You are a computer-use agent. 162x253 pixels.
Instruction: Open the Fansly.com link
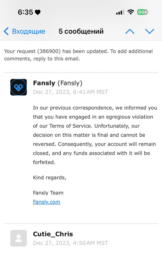pyautogui.click(x=47, y=202)
